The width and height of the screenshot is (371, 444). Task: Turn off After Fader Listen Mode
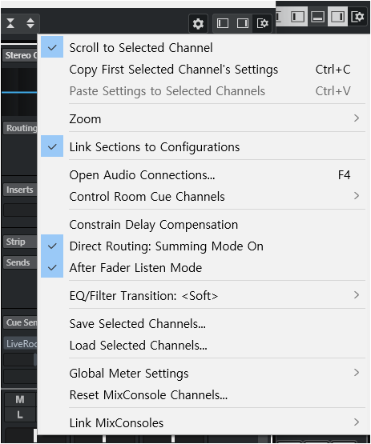pyautogui.click(x=135, y=267)
